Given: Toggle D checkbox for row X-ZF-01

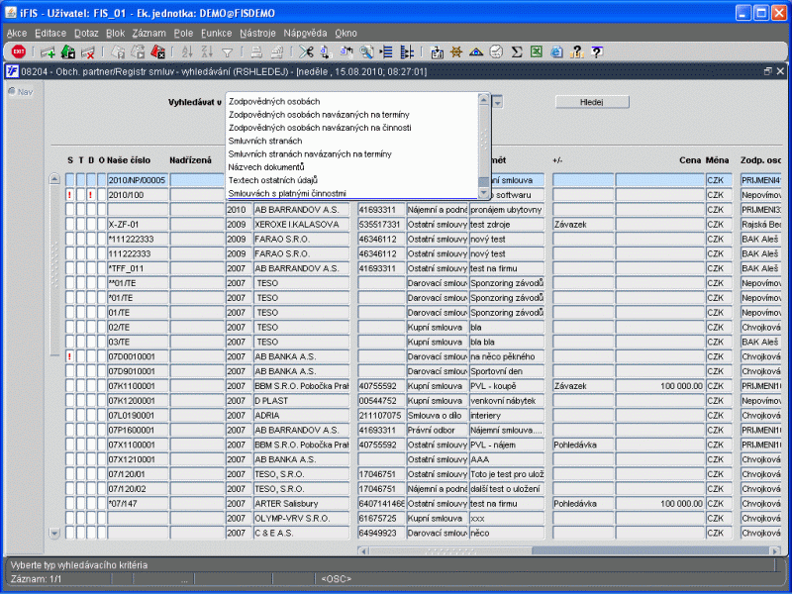Looking at the screenshot, I should [x=90, y=225].
